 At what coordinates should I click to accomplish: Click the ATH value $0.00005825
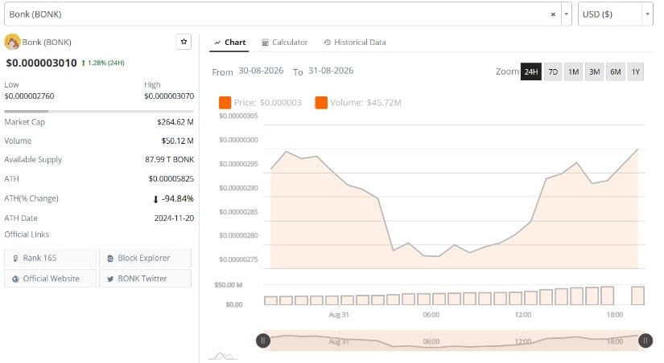click(x=171, y=179)
